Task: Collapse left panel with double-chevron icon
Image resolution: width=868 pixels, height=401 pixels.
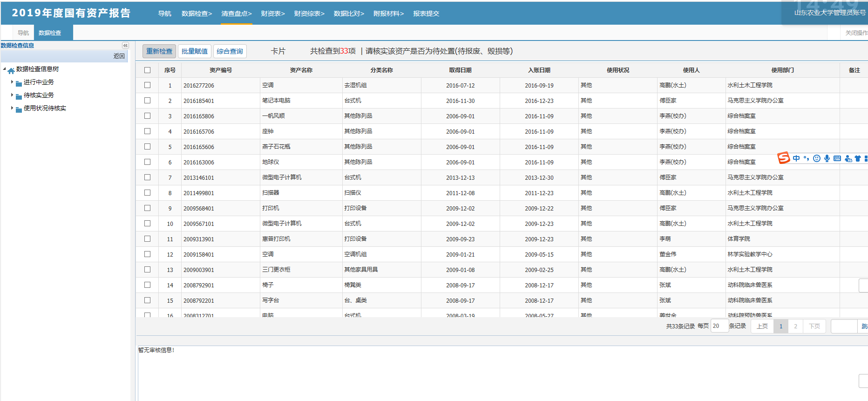Action: pyautogui.click(x=125, y=46)
